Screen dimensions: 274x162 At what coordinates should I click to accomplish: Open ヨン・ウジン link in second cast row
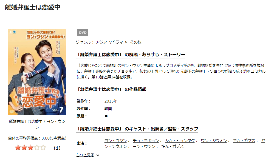[144, 146]
